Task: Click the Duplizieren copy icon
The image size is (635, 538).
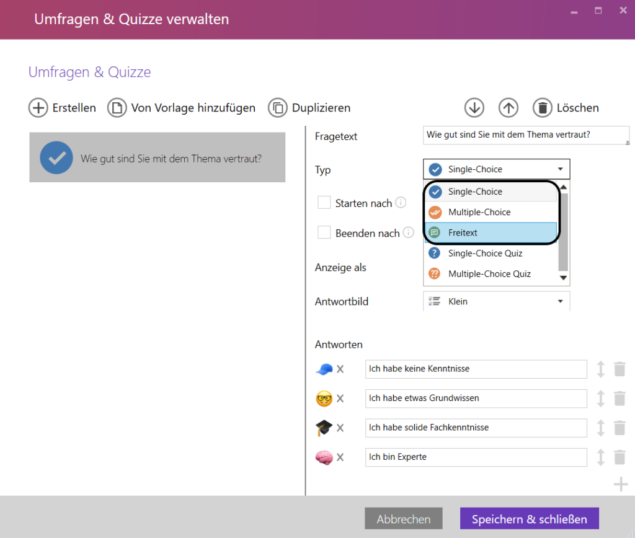Action: tap(278, 108)
